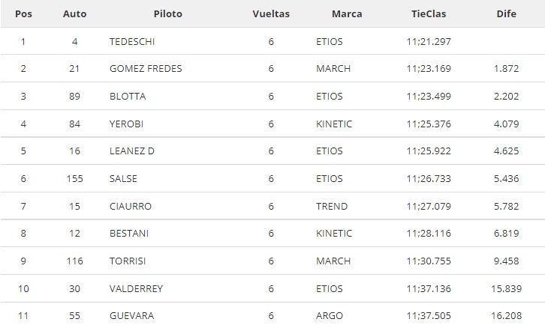
Task: Select the Dife column header
Action: point(506,14)
